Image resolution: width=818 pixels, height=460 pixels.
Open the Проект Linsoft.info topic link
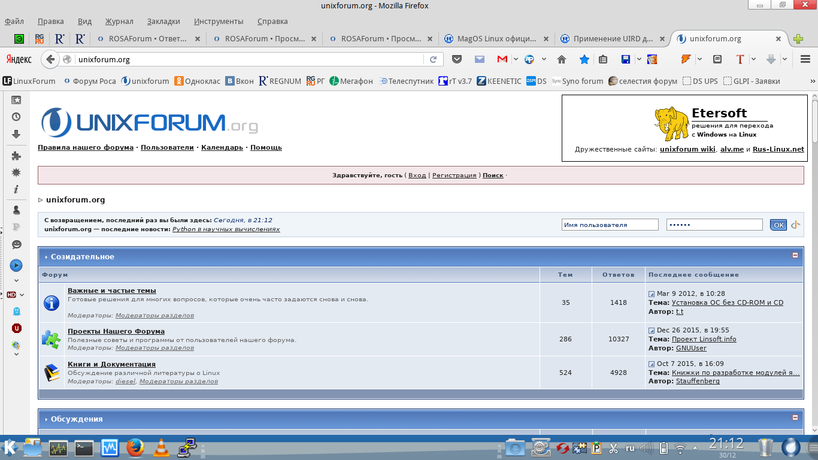(704, 339)
